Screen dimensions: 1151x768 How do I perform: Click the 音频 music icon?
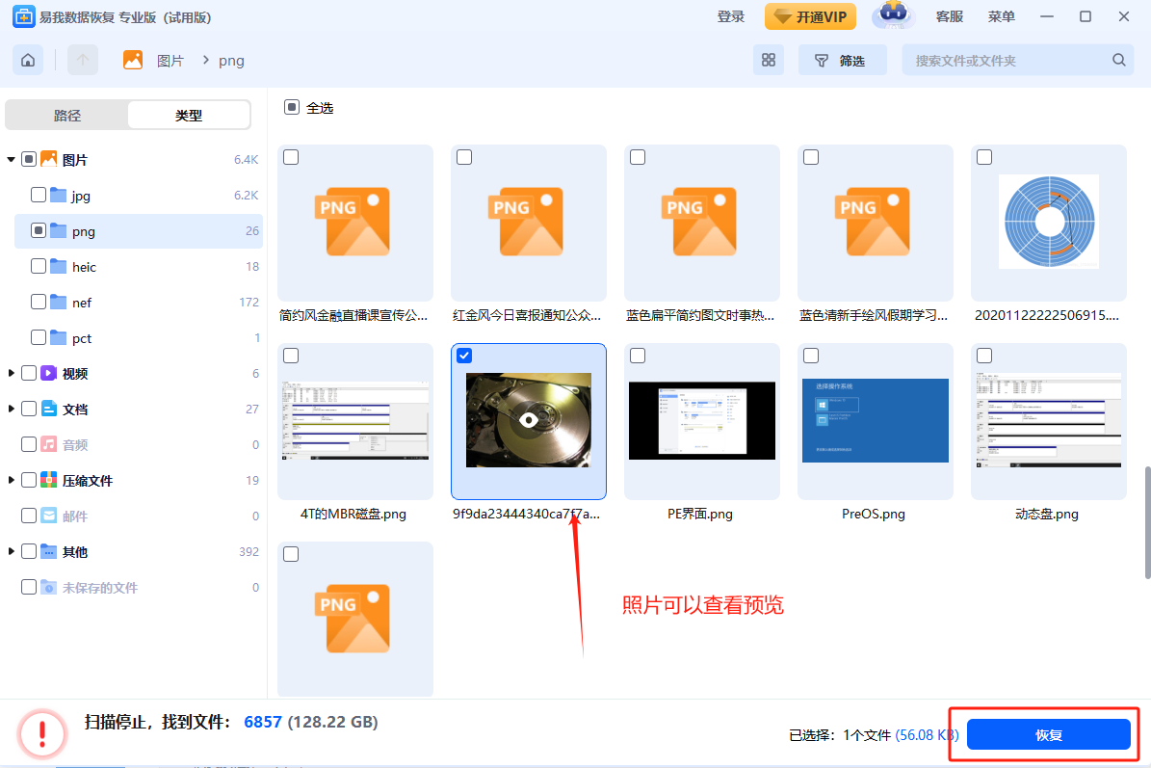coord(48,444)
